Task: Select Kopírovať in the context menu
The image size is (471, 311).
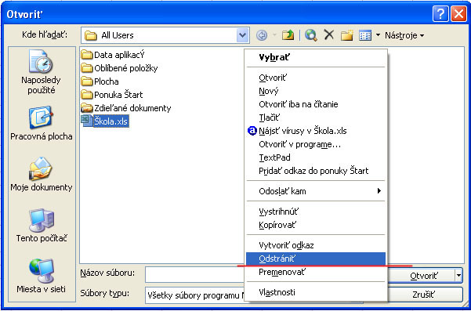Action: (315, 225)
